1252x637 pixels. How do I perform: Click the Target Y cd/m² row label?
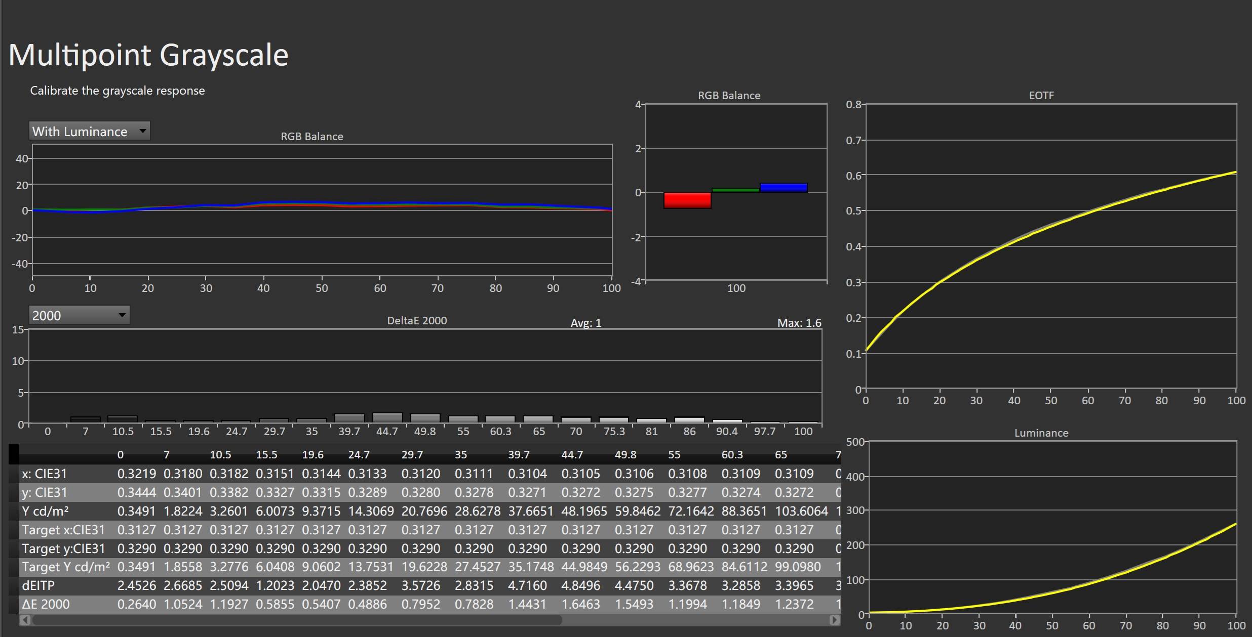[66, 567]
